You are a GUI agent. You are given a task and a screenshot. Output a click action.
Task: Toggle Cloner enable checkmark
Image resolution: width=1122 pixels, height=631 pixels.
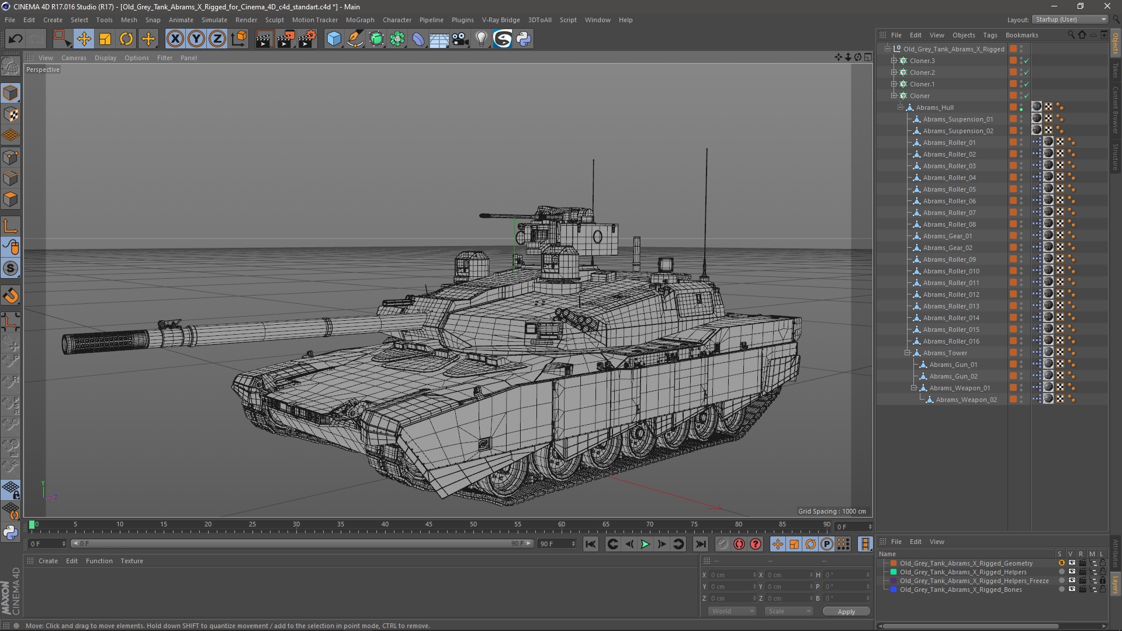tap(1026, 96)
